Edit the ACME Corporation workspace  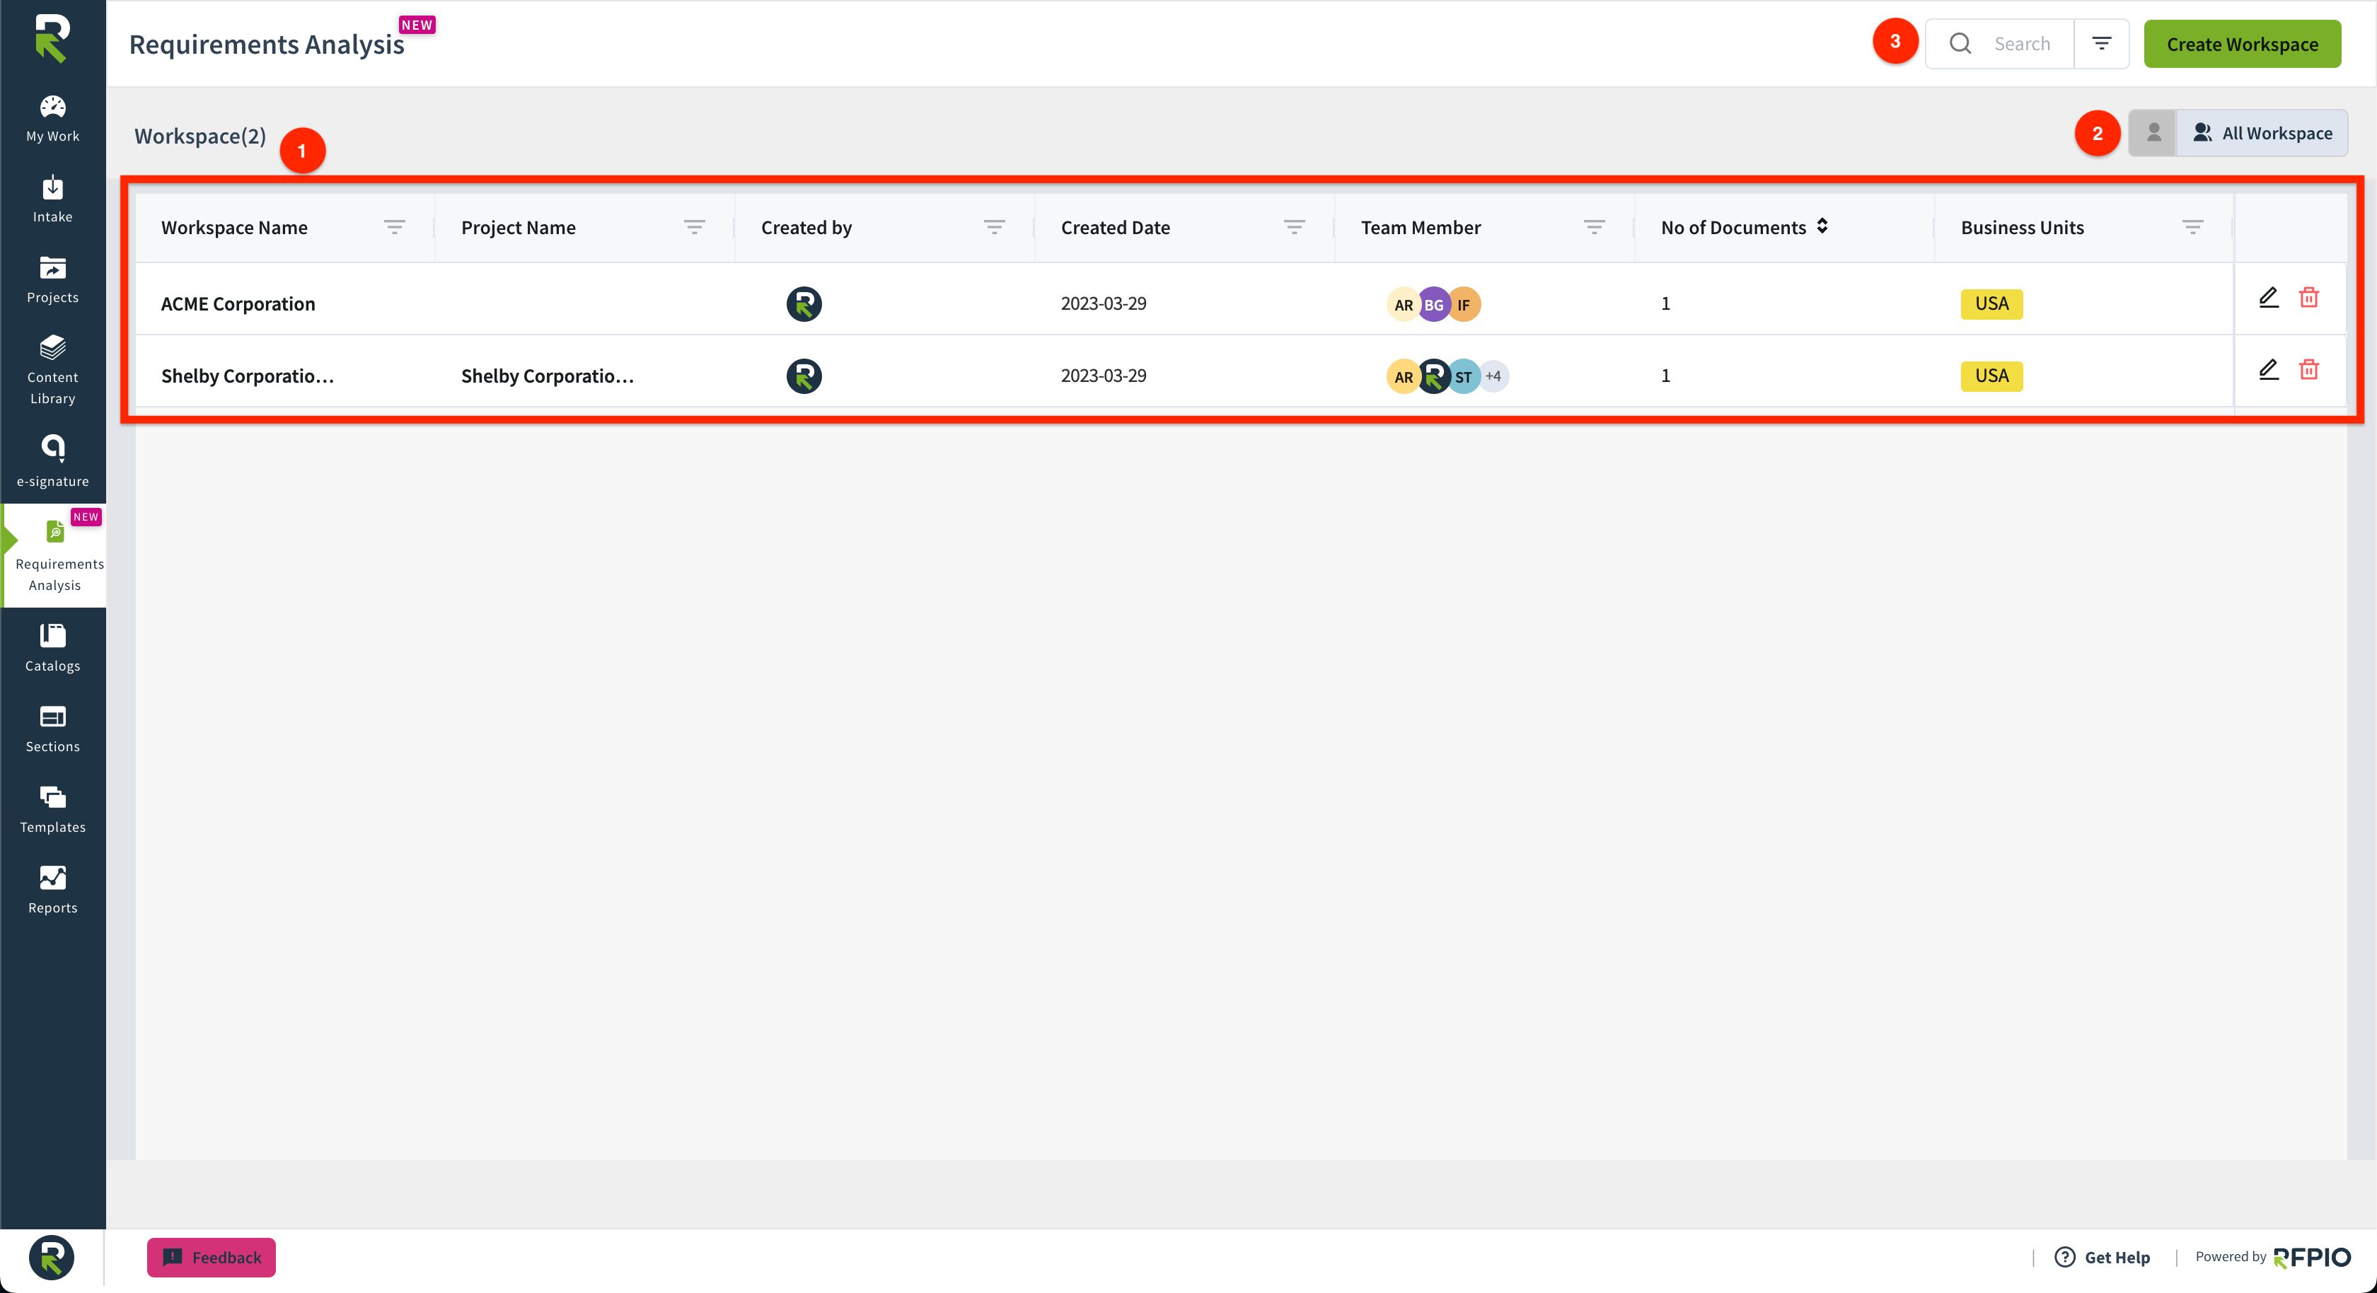(x=2268, y=297)
